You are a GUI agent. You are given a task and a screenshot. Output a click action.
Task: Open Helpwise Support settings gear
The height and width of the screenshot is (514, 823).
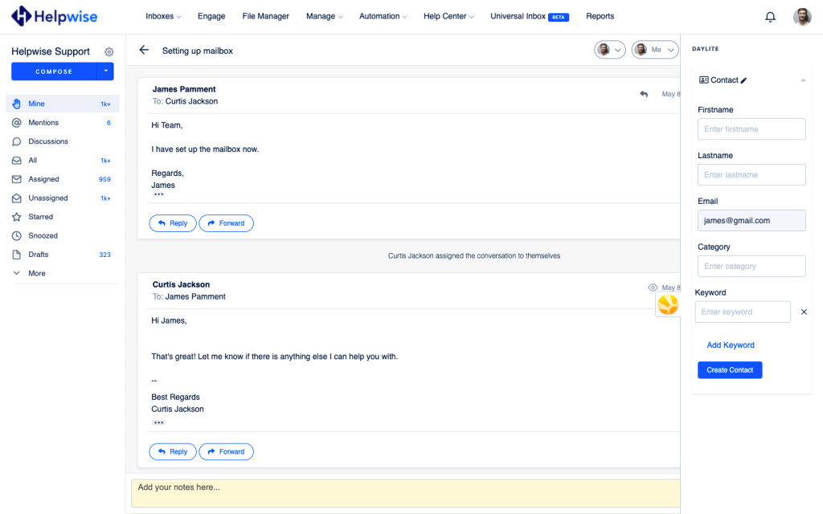(109, 52)
